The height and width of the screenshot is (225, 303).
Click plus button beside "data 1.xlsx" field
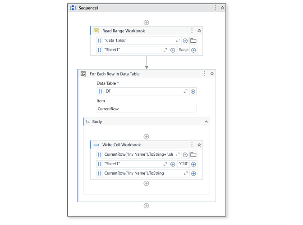coord(185,40)
